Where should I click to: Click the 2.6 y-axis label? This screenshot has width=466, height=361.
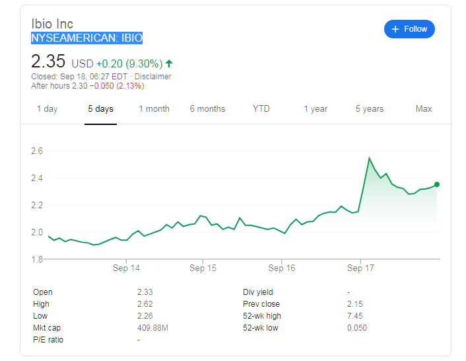pyautogui.click(x=37, y=151)
